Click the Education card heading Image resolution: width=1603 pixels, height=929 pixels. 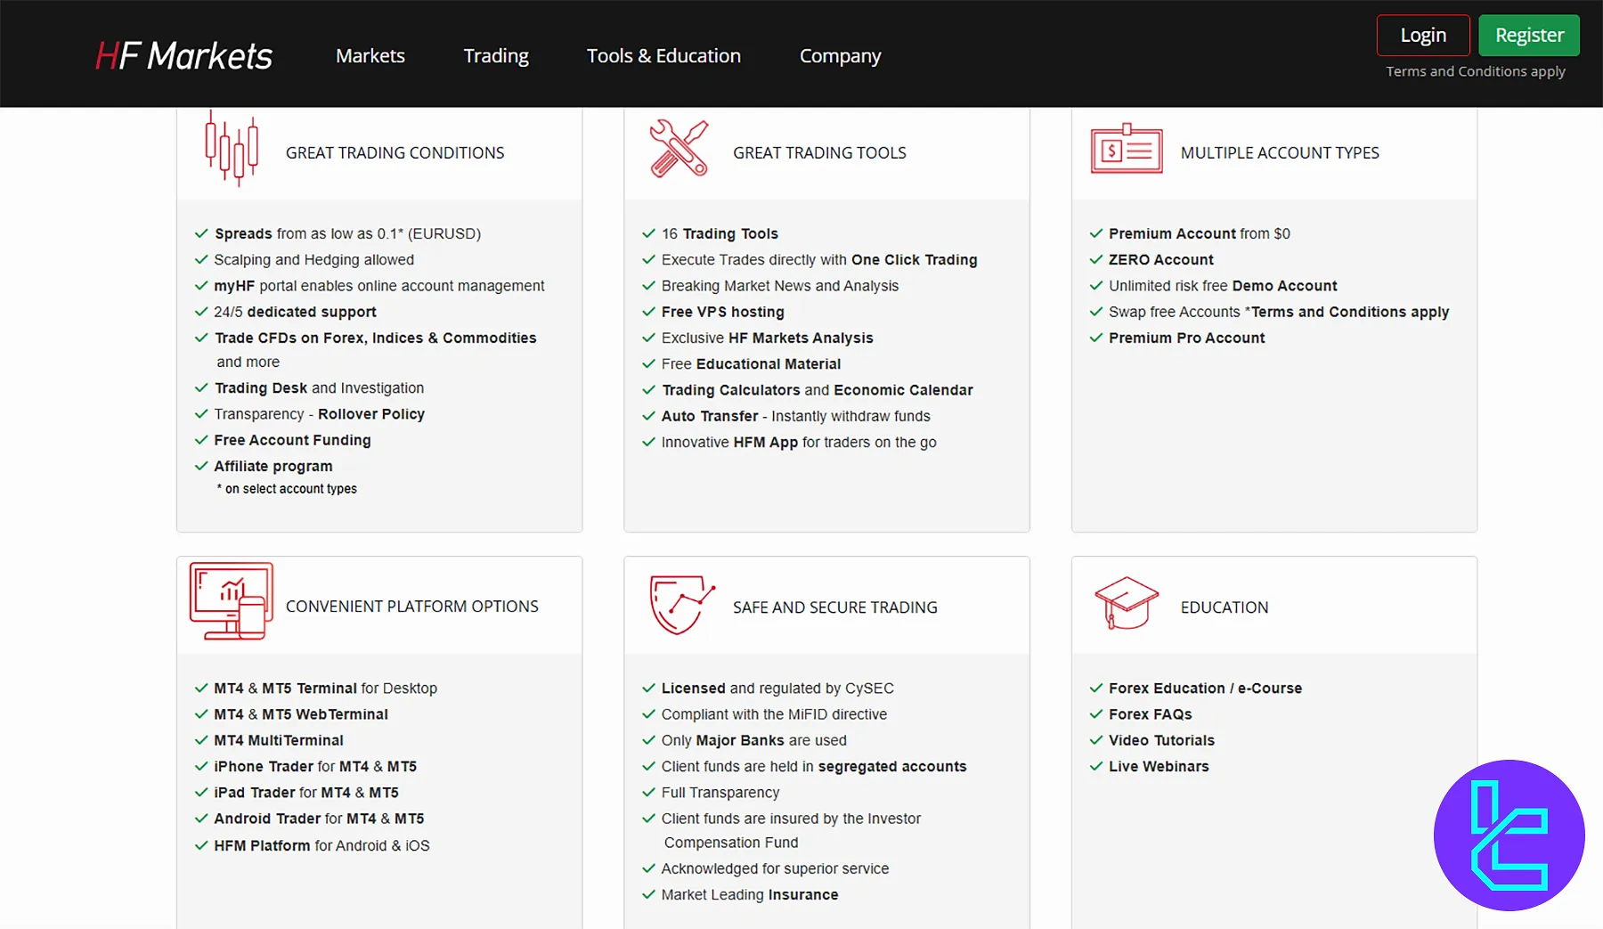pyautogui.click(x=1225, y=607)
